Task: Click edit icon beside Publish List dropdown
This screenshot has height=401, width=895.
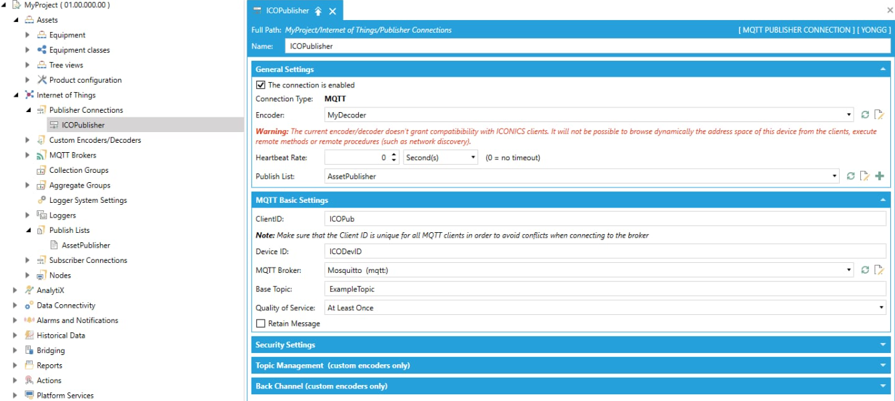Action: 865,176
